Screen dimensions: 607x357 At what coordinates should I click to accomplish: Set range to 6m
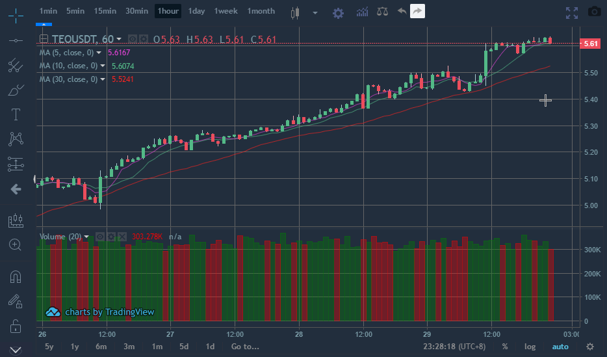tap(101, 347)
